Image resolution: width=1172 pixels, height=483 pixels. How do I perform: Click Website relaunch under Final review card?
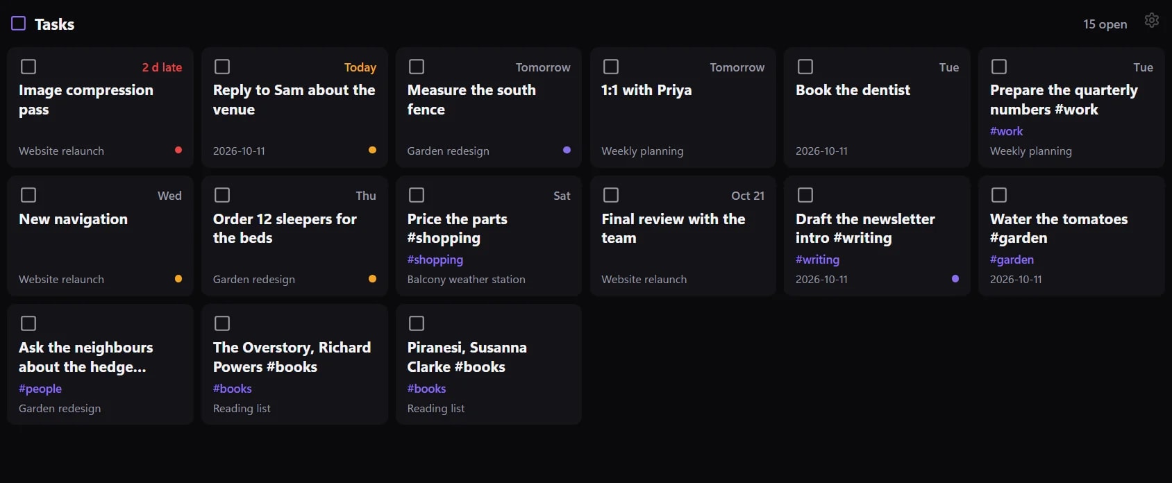pyautogui.click(x=644, y=279)
